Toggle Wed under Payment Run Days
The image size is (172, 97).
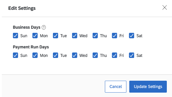[x=75, y=55]
